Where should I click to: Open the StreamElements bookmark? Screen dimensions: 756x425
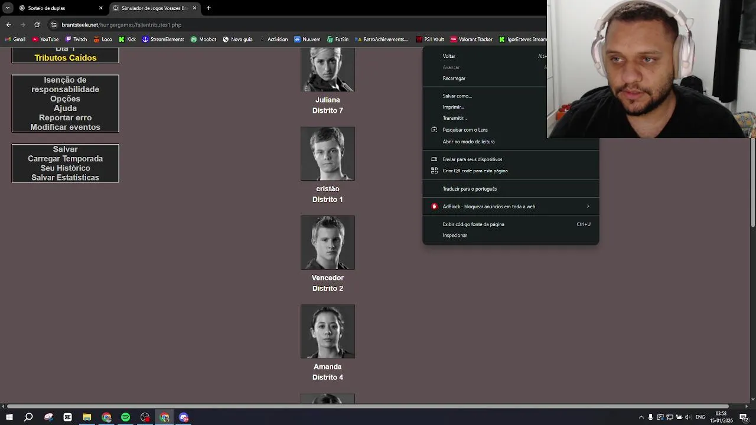[x=163, y=40]
